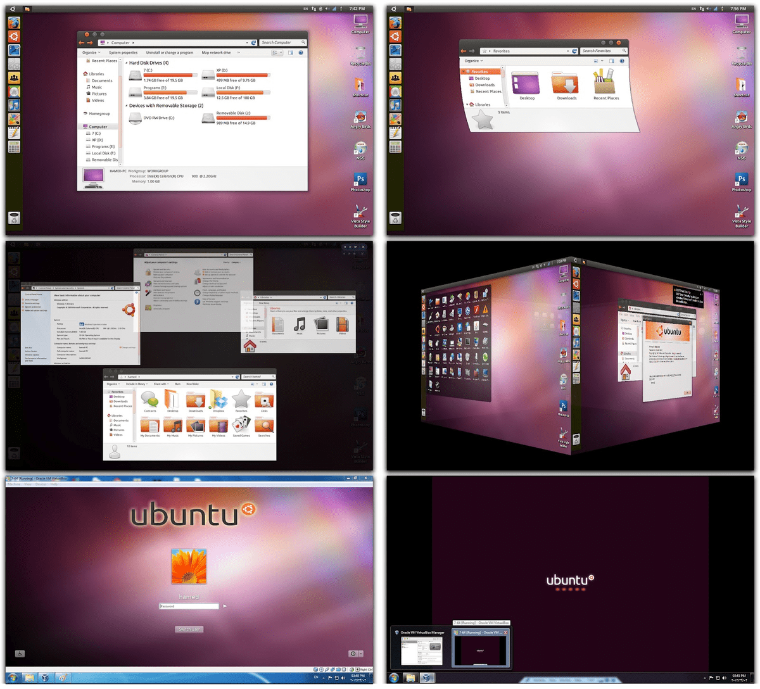
Task: Open the Trash at the launcher bottom
Action: [x=14, y=218]
